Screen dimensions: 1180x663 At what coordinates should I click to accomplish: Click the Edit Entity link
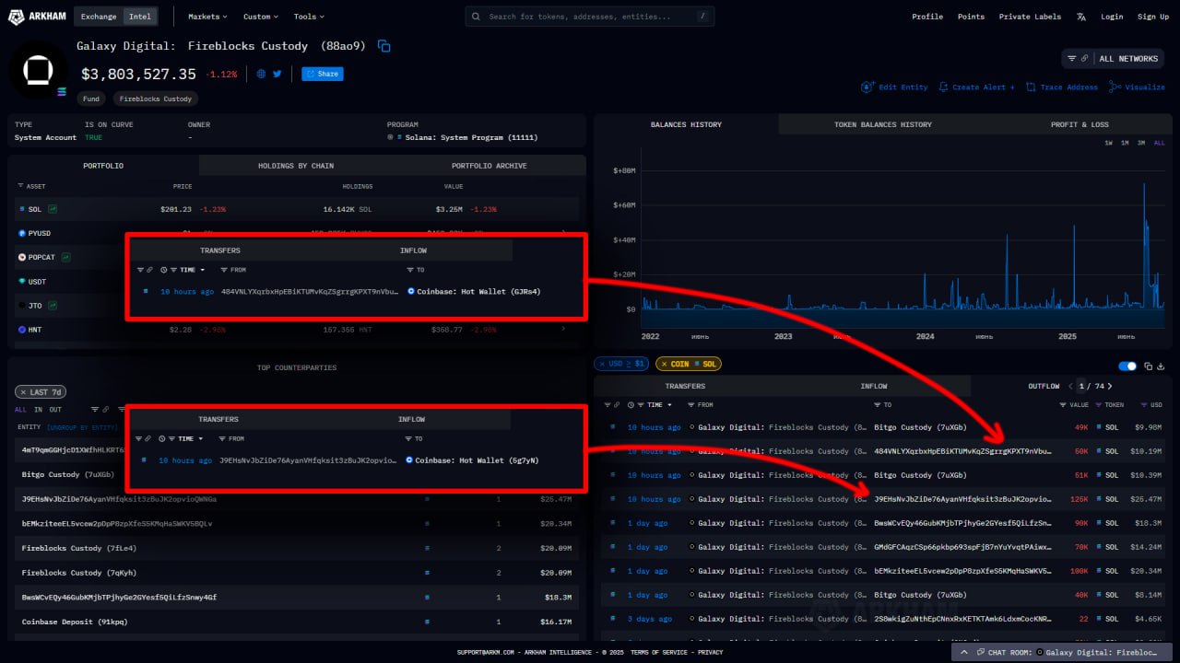click(x=894, y=87)
